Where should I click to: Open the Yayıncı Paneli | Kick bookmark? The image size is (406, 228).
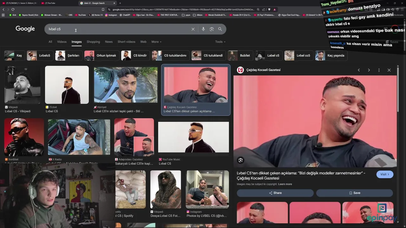tap(29, 15)
